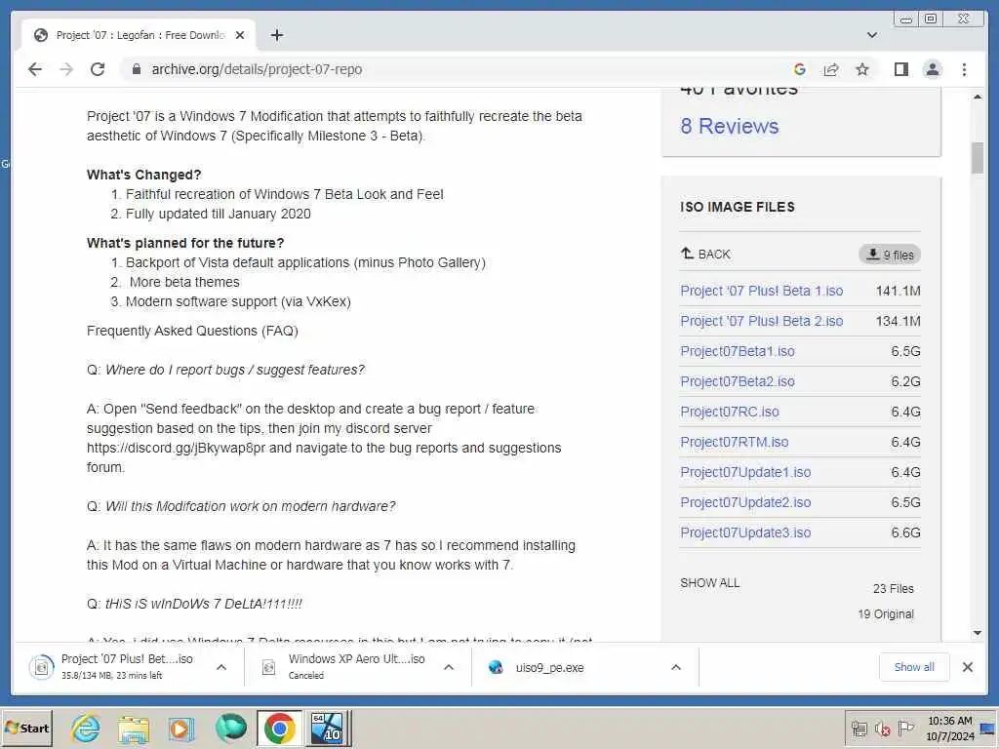
Task: Click the forward navigation arrow
Action: tap(66, 69)
